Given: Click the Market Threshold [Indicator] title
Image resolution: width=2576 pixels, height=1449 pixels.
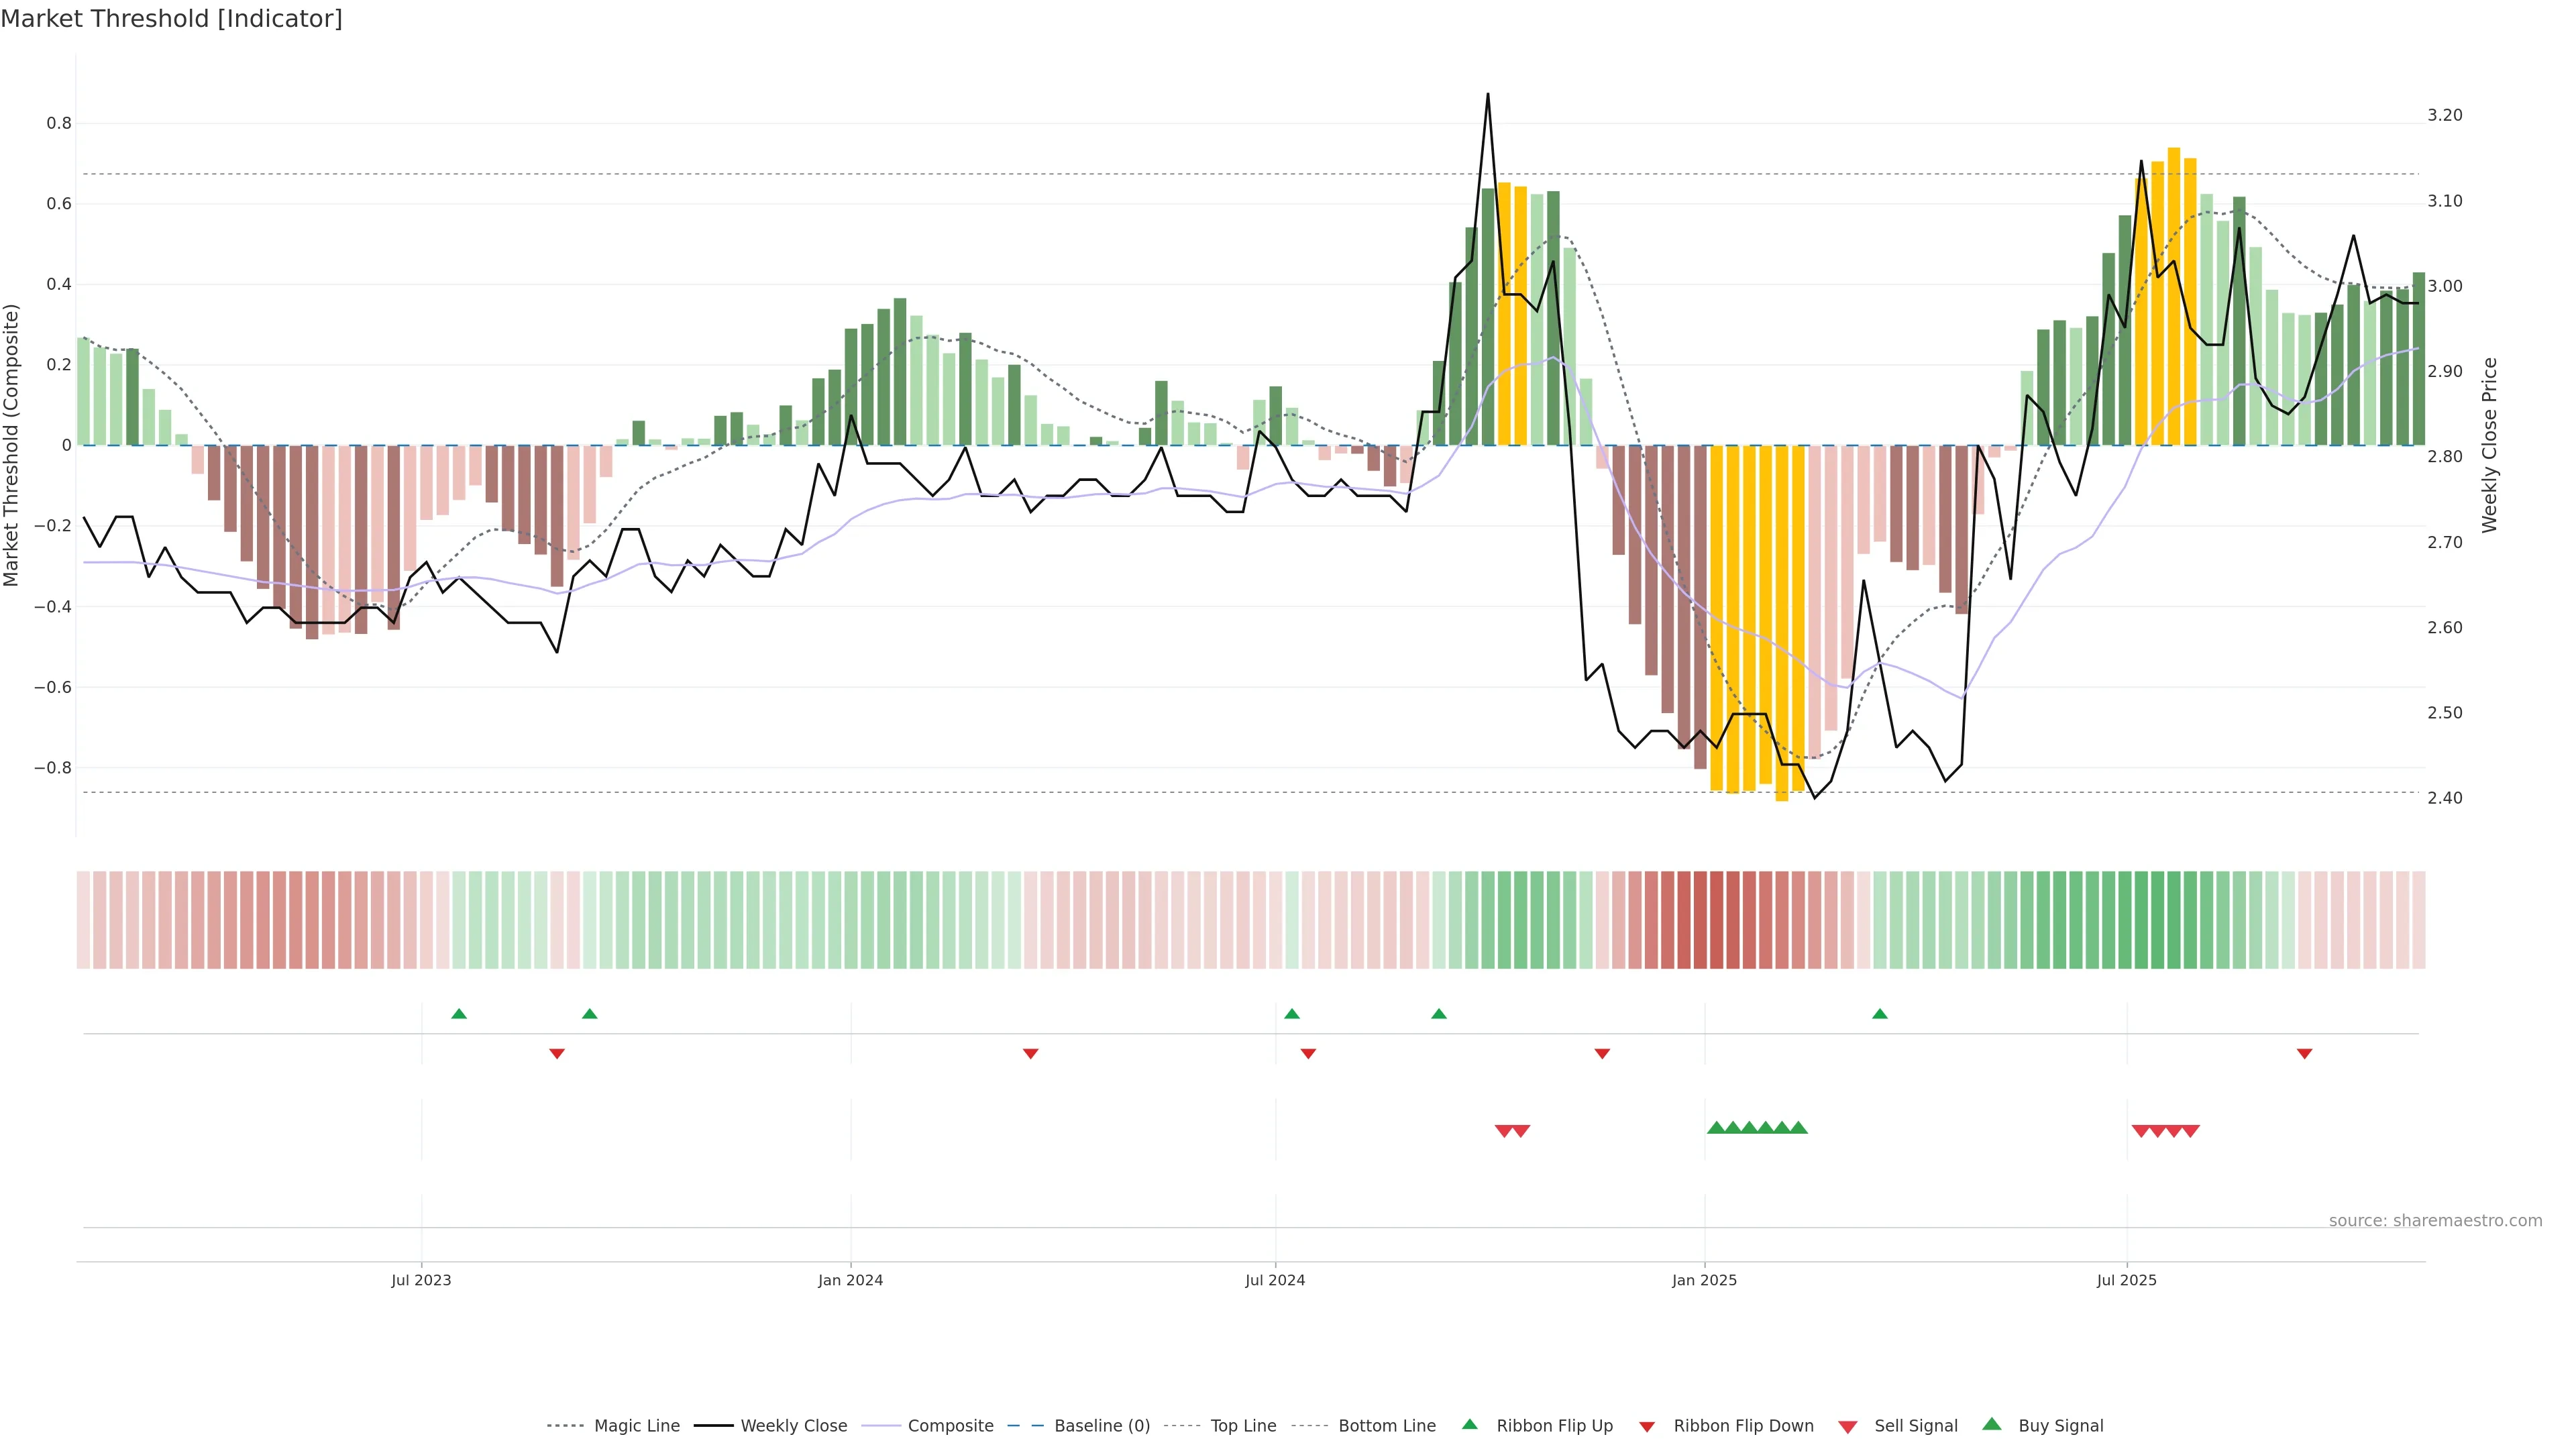Looking at the screenshot, I should (172, 19).
